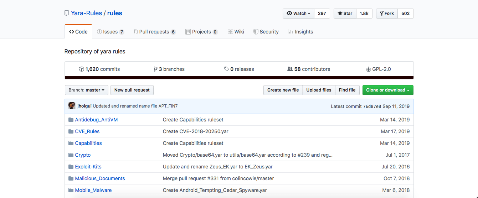Click the commits history clock icon
The image size is (478, 198).
point(82,69)
